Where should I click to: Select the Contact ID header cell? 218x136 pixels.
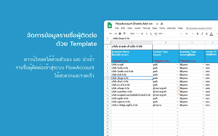tap(212, 56)
